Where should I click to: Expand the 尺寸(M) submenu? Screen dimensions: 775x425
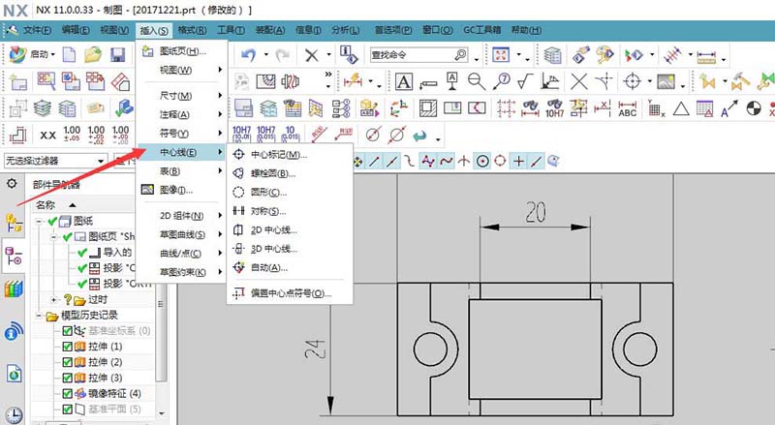181,96
